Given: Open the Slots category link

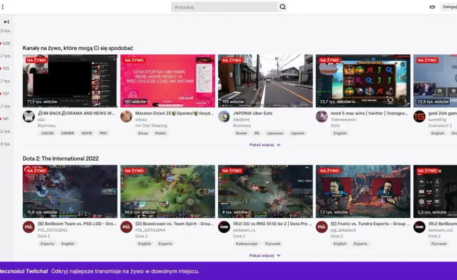Looking at the screenshot, I should pos(335,125).
